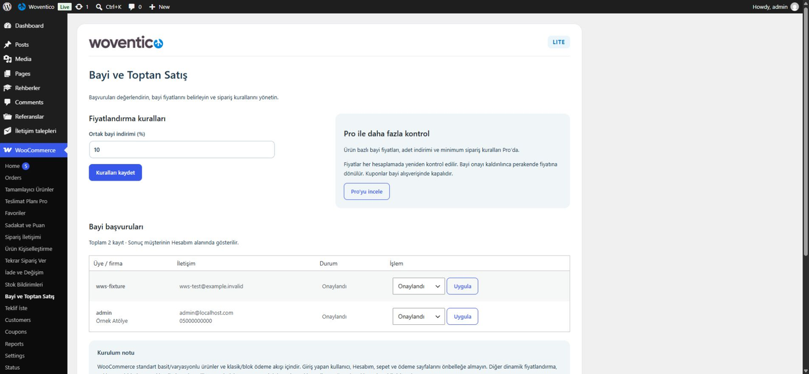Open Sadakat ve Puan menu item
The image size is (809, 374).
25,225
